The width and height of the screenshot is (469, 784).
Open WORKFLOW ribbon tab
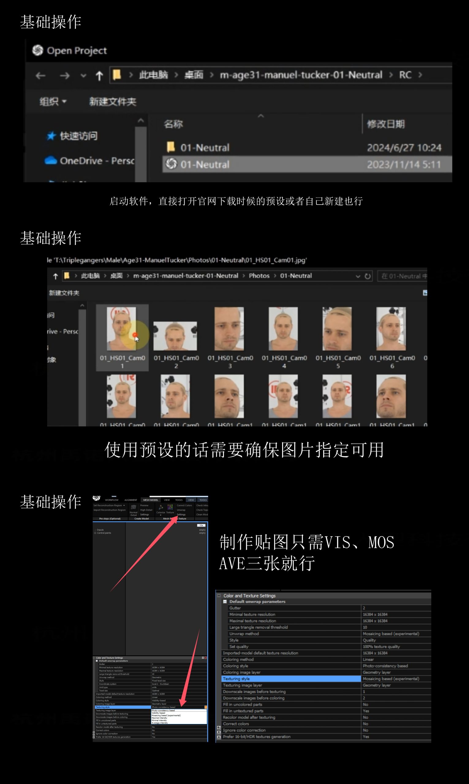click(112, 500)
